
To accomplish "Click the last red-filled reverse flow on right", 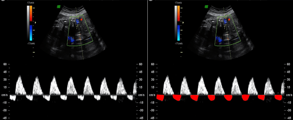I will (x=278, y=98).
